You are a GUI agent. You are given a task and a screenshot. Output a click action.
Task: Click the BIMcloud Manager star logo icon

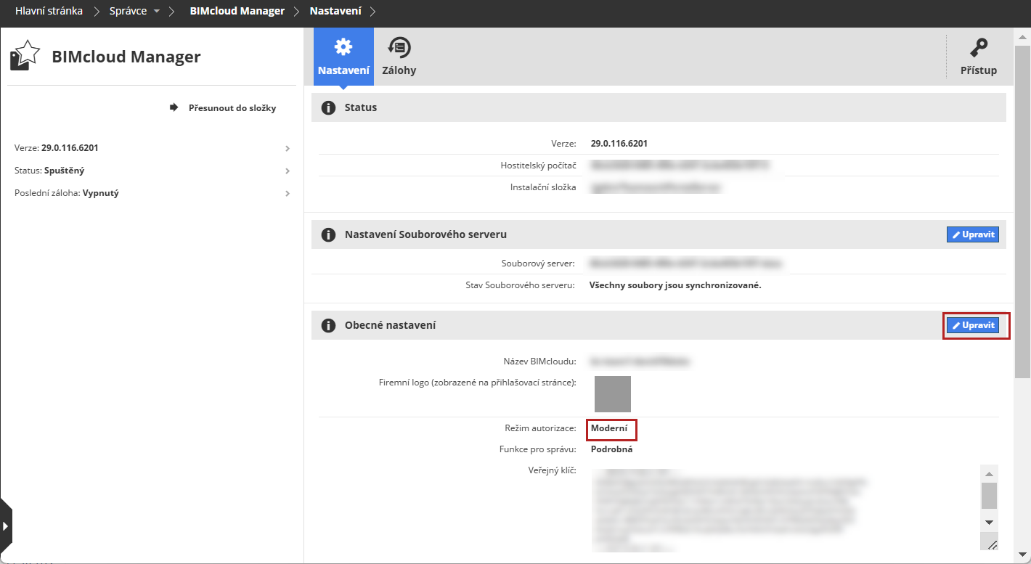tap(25, 56)
